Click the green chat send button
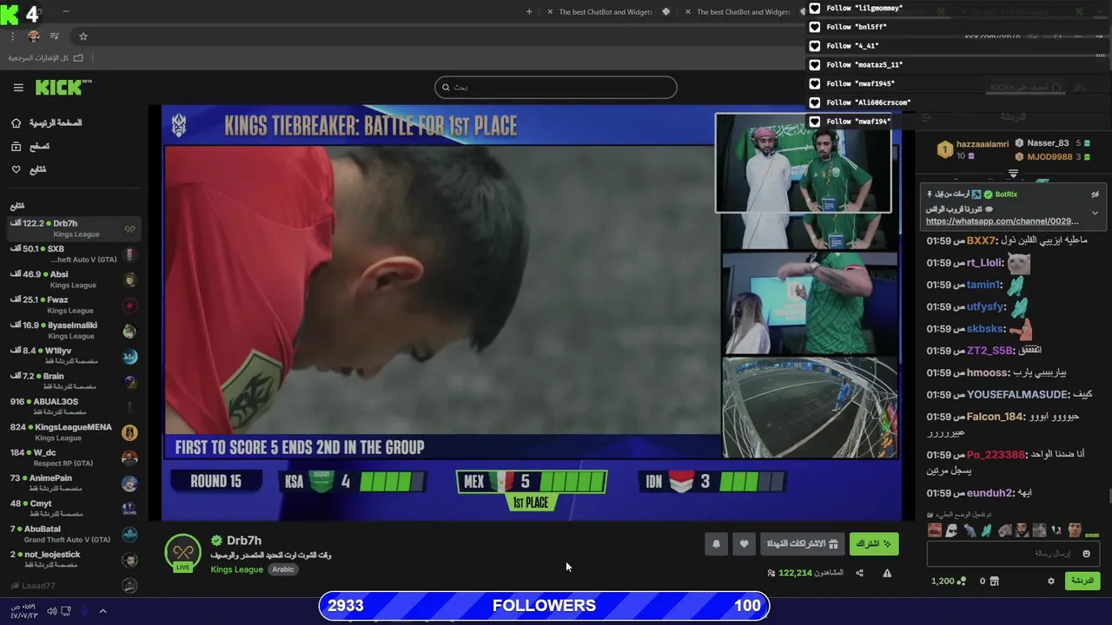This screenshot has height=625, width=1112. pyautogui.click(x=1082, y=581)
